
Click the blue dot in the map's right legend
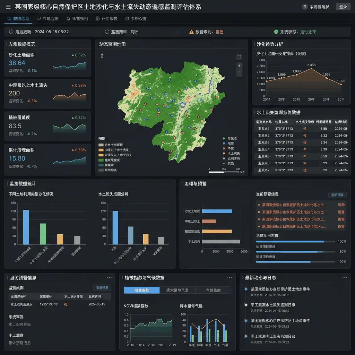[x=224, y=143]
